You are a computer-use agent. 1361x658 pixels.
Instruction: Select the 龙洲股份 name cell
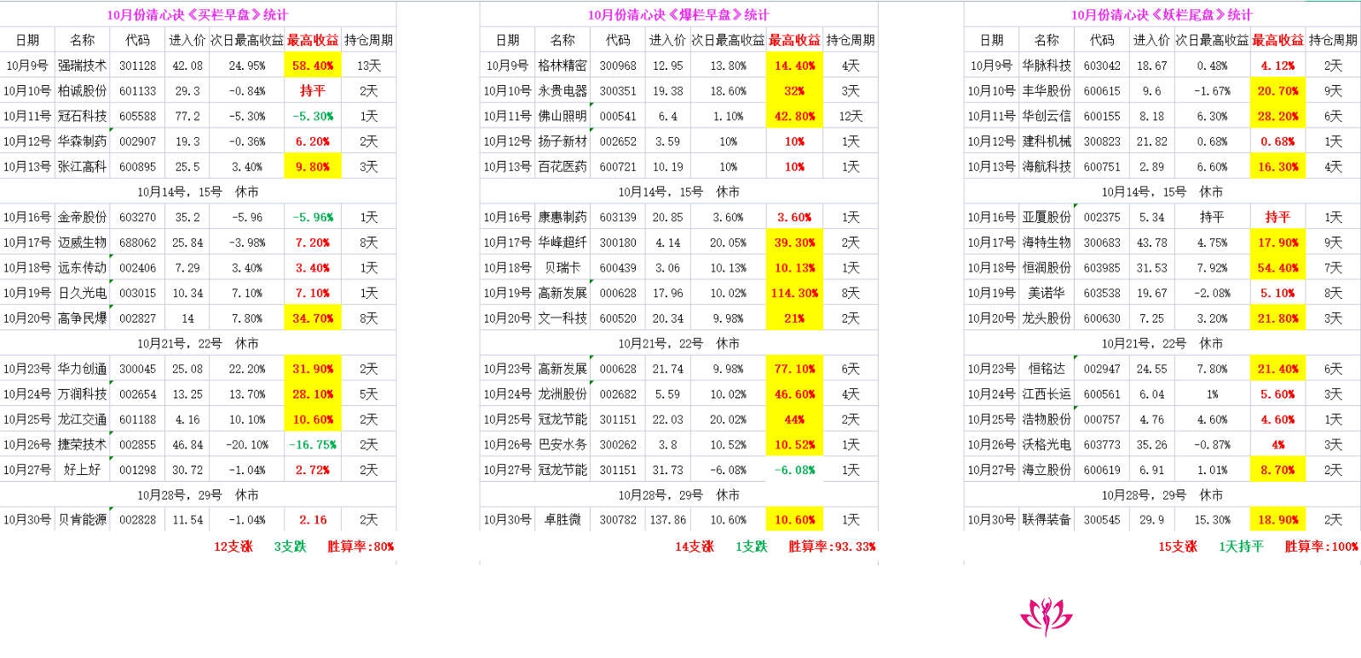pyautogui.click(x=562, y=394)
